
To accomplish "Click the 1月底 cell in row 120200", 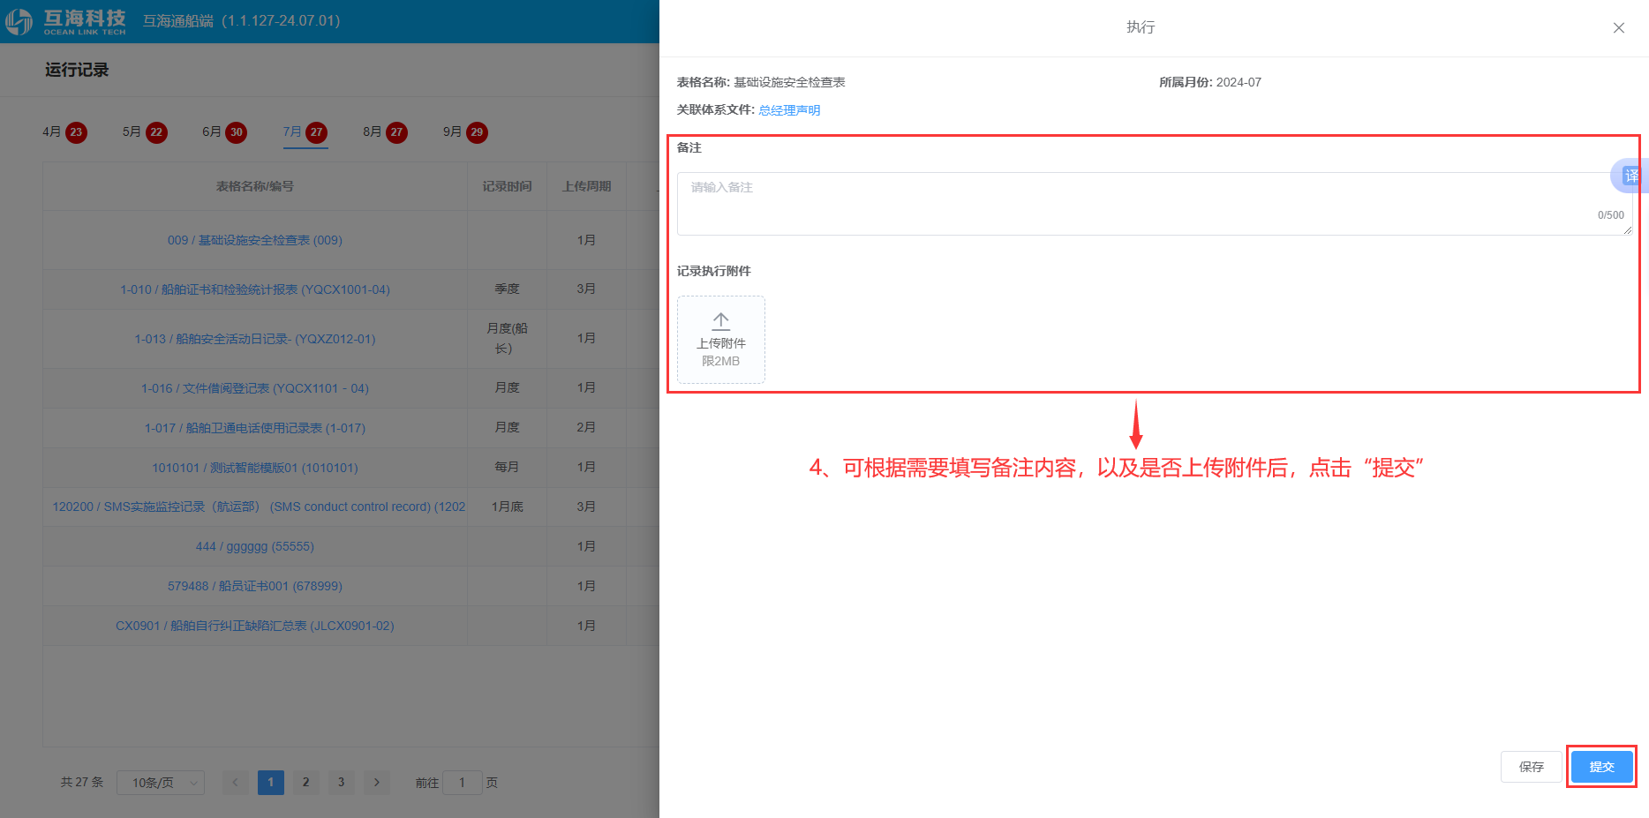I will (508, 507).
